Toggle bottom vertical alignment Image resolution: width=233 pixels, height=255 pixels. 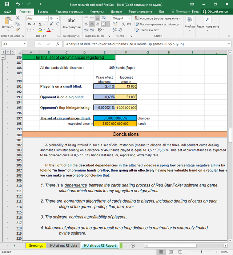(x=97, y=18)
